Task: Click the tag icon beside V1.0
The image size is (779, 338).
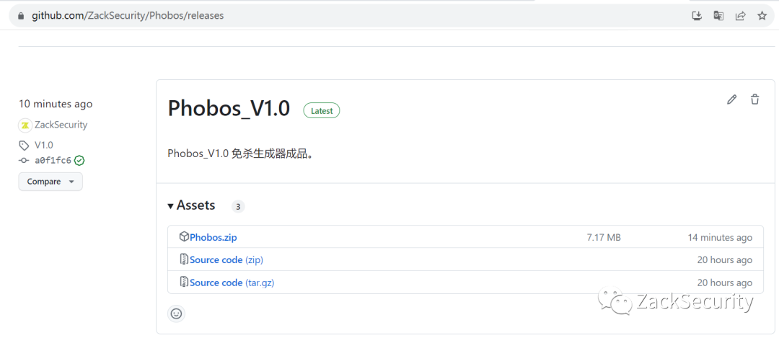Action: click(x=24, y=146)
